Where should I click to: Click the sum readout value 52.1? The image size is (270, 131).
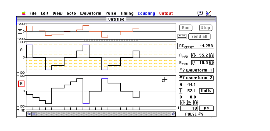(x=191, y=91)
